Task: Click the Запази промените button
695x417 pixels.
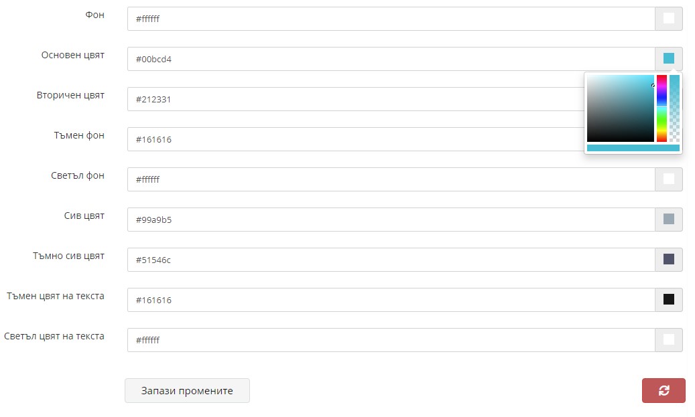Action: click(187, 390)
